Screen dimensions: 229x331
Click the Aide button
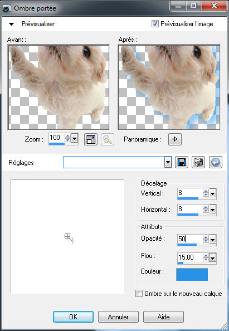coord(163,317)
